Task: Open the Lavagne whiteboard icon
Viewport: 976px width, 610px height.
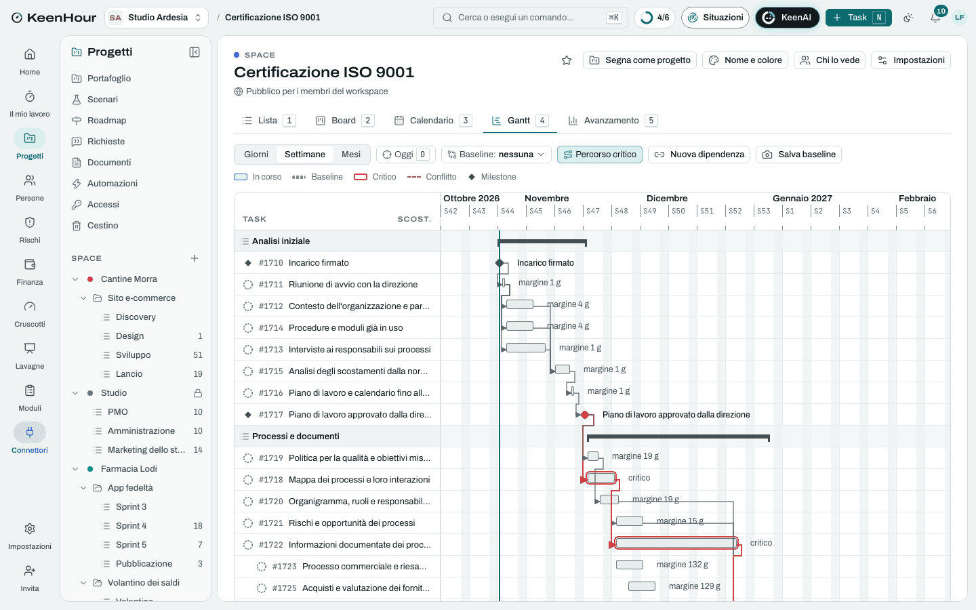Action: point(30,348)
